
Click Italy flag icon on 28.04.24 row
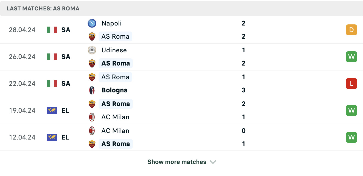(x=52, y=30)
